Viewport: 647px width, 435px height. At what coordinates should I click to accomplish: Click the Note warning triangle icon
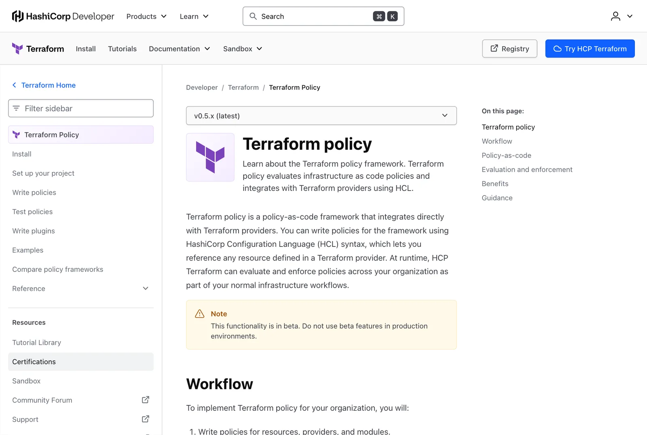pyautogui.click(x=200, y=314)
